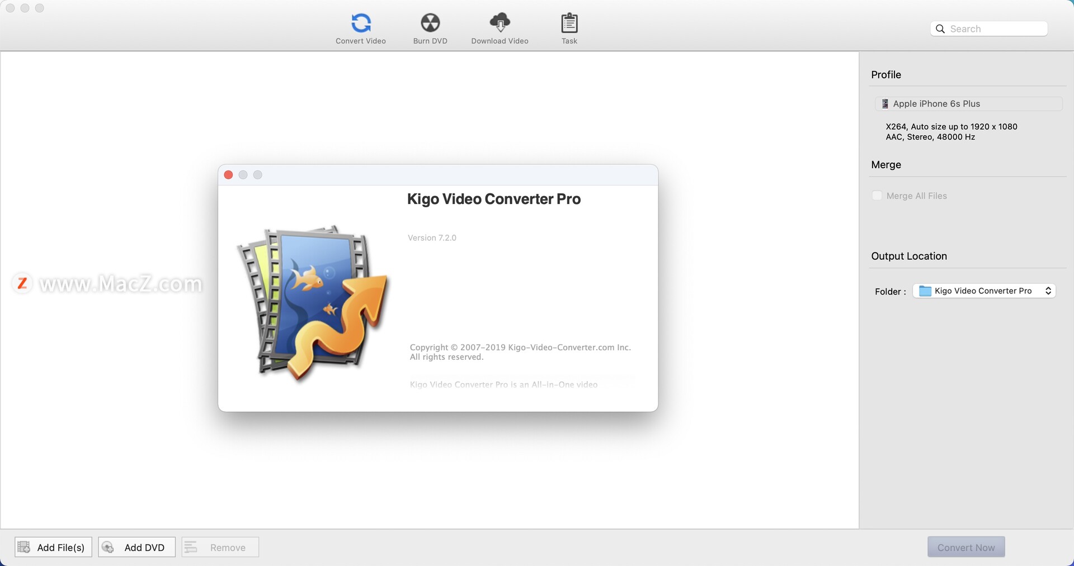Image resolution: width=1074 pixels, height=566 pixels.
Task: Click the Kigo Video Converter Pro logo image
Action: click(312, 304)
